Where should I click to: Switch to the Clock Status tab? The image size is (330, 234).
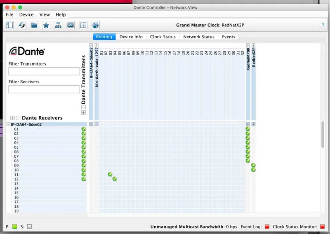pyautogui.click(x=163, y=37)
